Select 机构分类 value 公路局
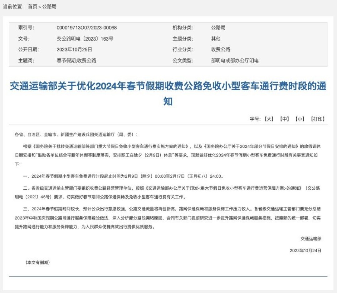This screenshot has width=337, height=293. (x=218, y=27)
